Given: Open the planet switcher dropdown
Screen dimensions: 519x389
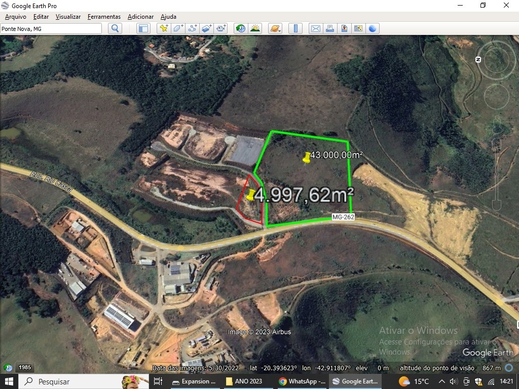Looking at the screenshot, I should [x=275, y=28].
